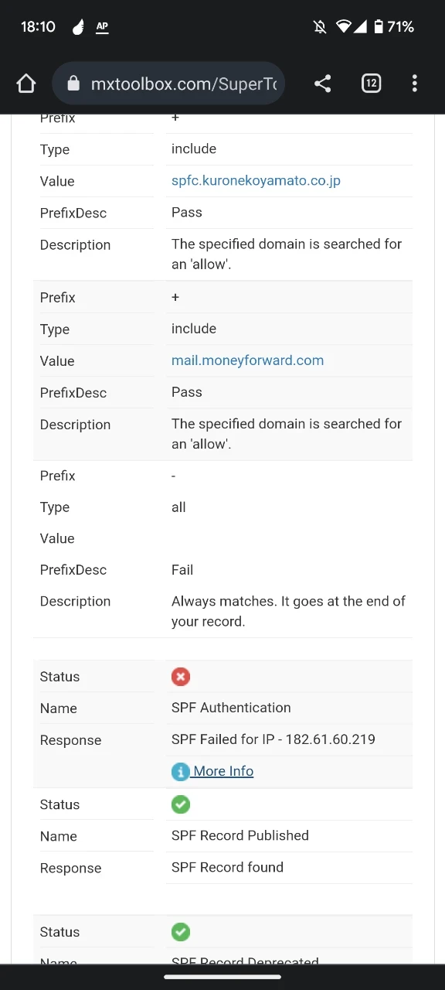Tap the share icon in toolbar
The image size is (445, 990).
(x=323, y=84)
